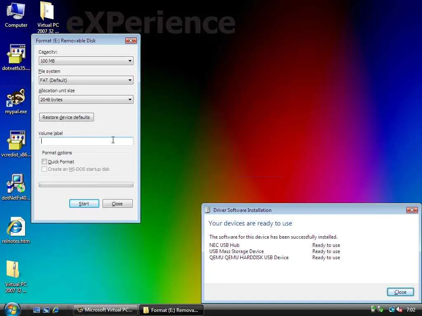Enable the Quick Format checkbox

(x=44, y=161)
